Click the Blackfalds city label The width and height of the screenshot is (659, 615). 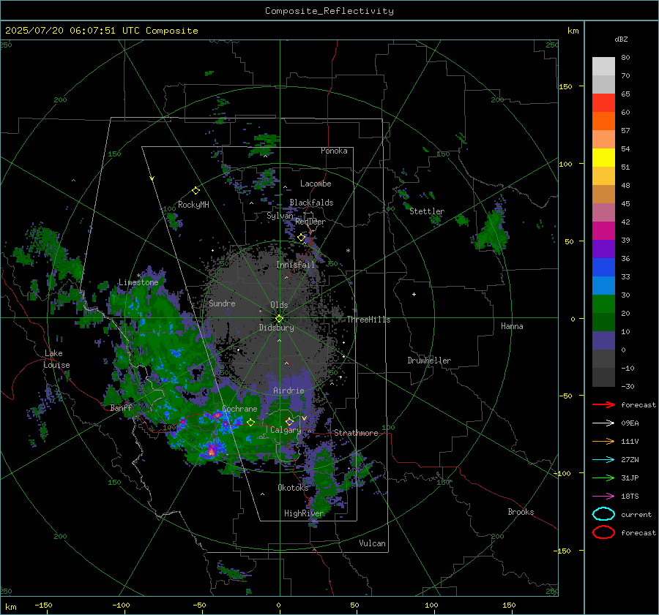coord(311,203)
